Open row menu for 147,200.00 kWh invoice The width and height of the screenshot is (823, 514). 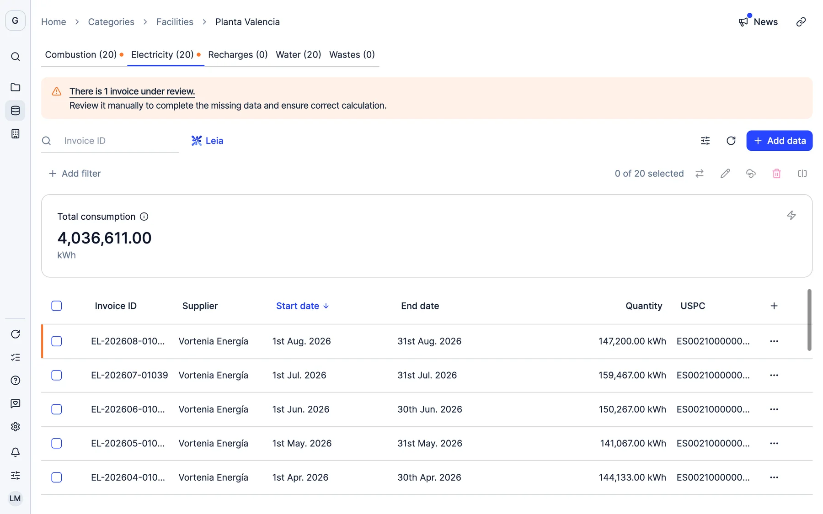coord(774,341)
